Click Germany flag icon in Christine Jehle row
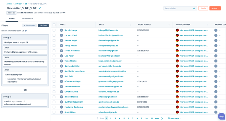Viewport: 226px width, 121px height. [177, 92]
